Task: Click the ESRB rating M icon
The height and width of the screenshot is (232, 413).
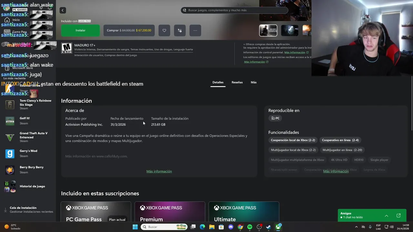Action: (67, 48)
